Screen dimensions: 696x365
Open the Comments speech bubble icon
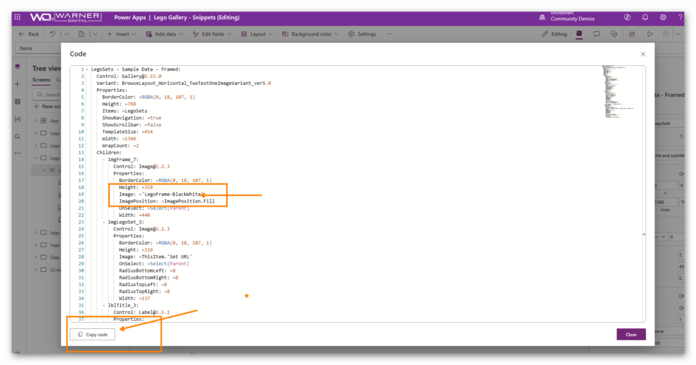click(x=597, y=34)
